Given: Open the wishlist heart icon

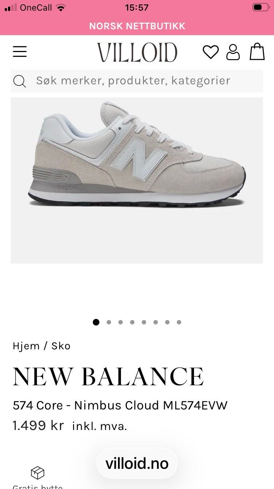Looking at the screenshot, I should pyautogui.click(x=210, y=52).
